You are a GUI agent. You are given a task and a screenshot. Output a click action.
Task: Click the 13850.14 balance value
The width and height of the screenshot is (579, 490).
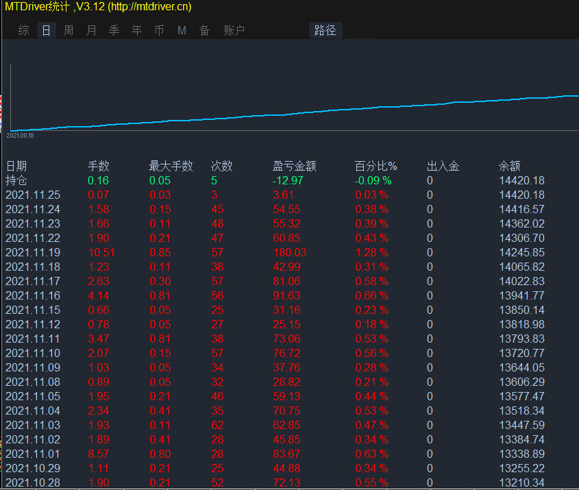pos(521,310)
